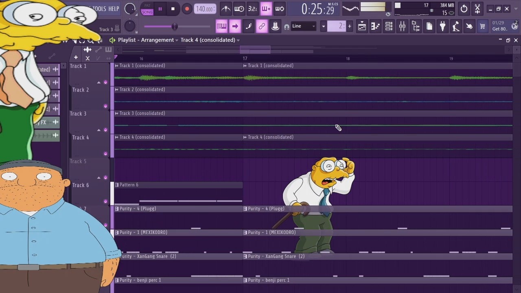Collapse Track 1 group arrow
The image size is (521, 293).
[x=99, y=82]
